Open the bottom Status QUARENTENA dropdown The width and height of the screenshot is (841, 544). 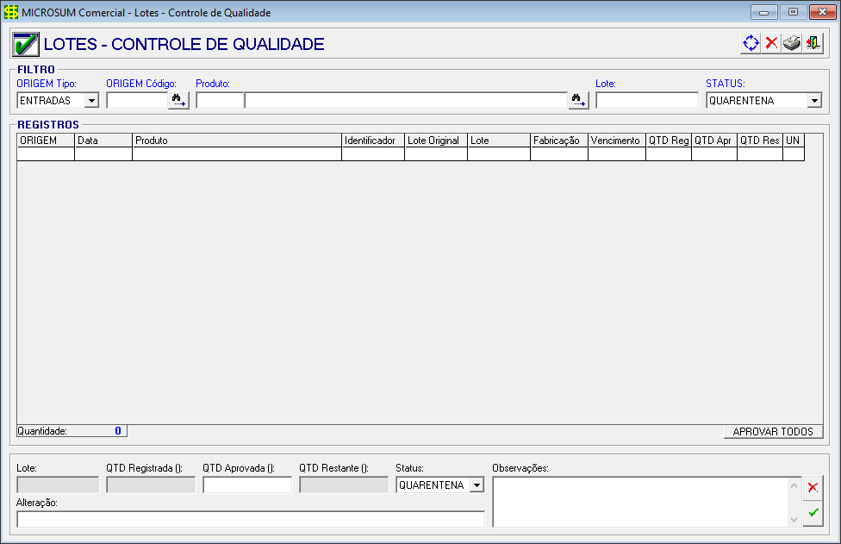(x=475, y=485)
